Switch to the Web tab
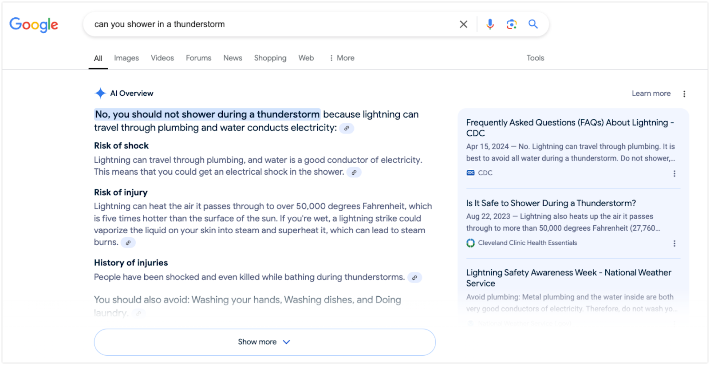The height and width of the screenshot is (365, 710). [306, 58]
